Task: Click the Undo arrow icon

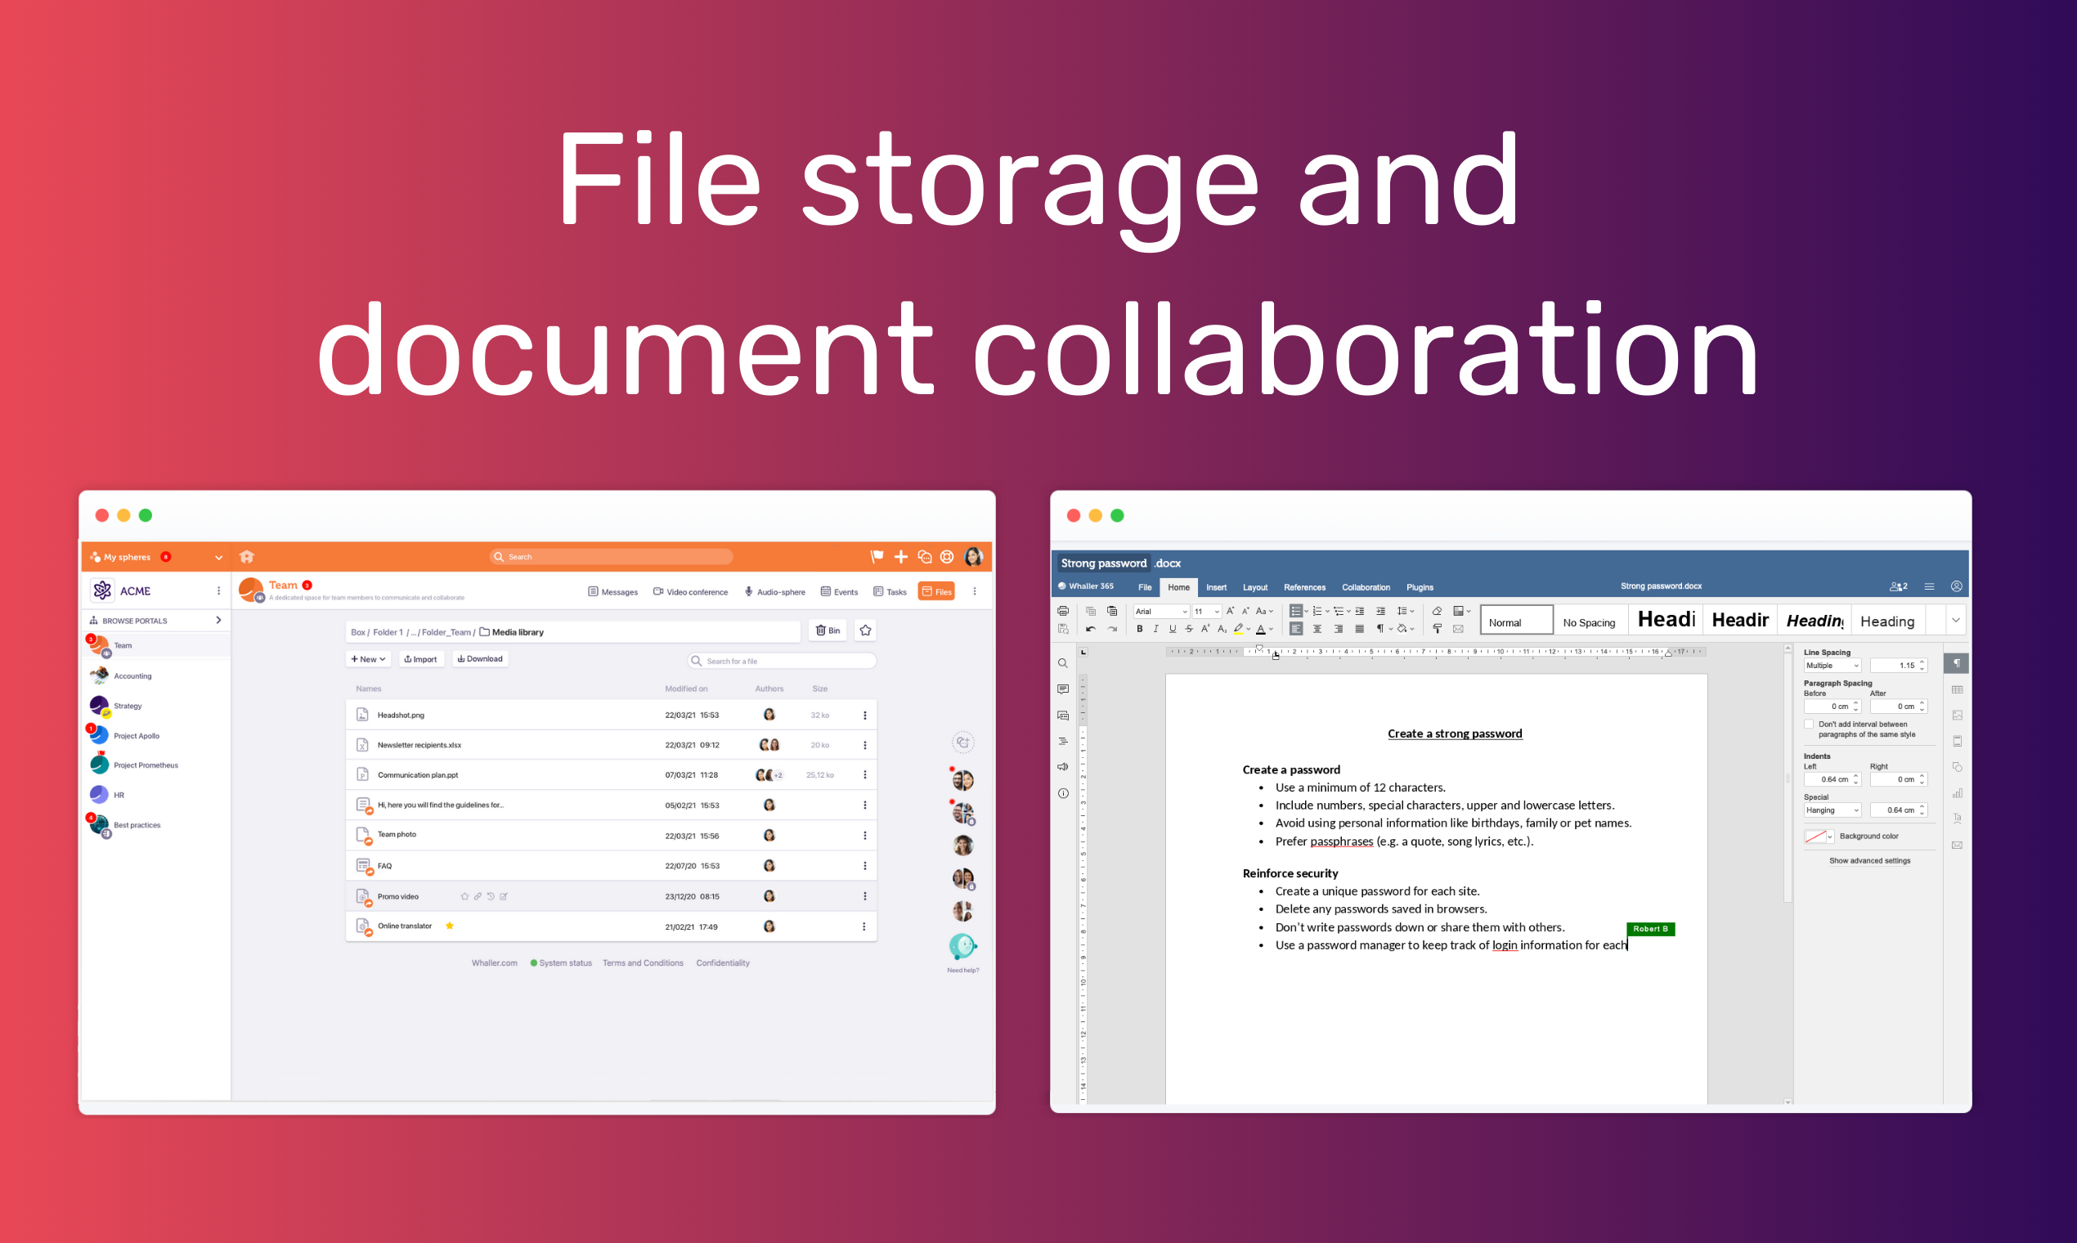Action: [1091, 629]
